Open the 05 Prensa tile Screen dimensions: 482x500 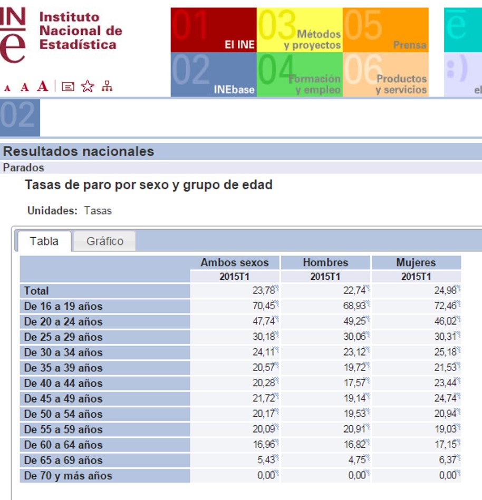pyautogui.click(x=385, y=30)
